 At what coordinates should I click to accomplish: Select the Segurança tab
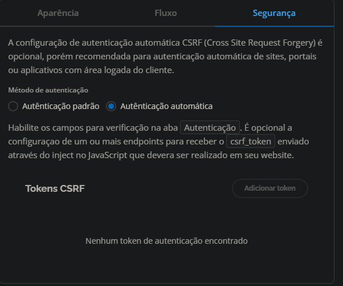click(x=274, y=13)
